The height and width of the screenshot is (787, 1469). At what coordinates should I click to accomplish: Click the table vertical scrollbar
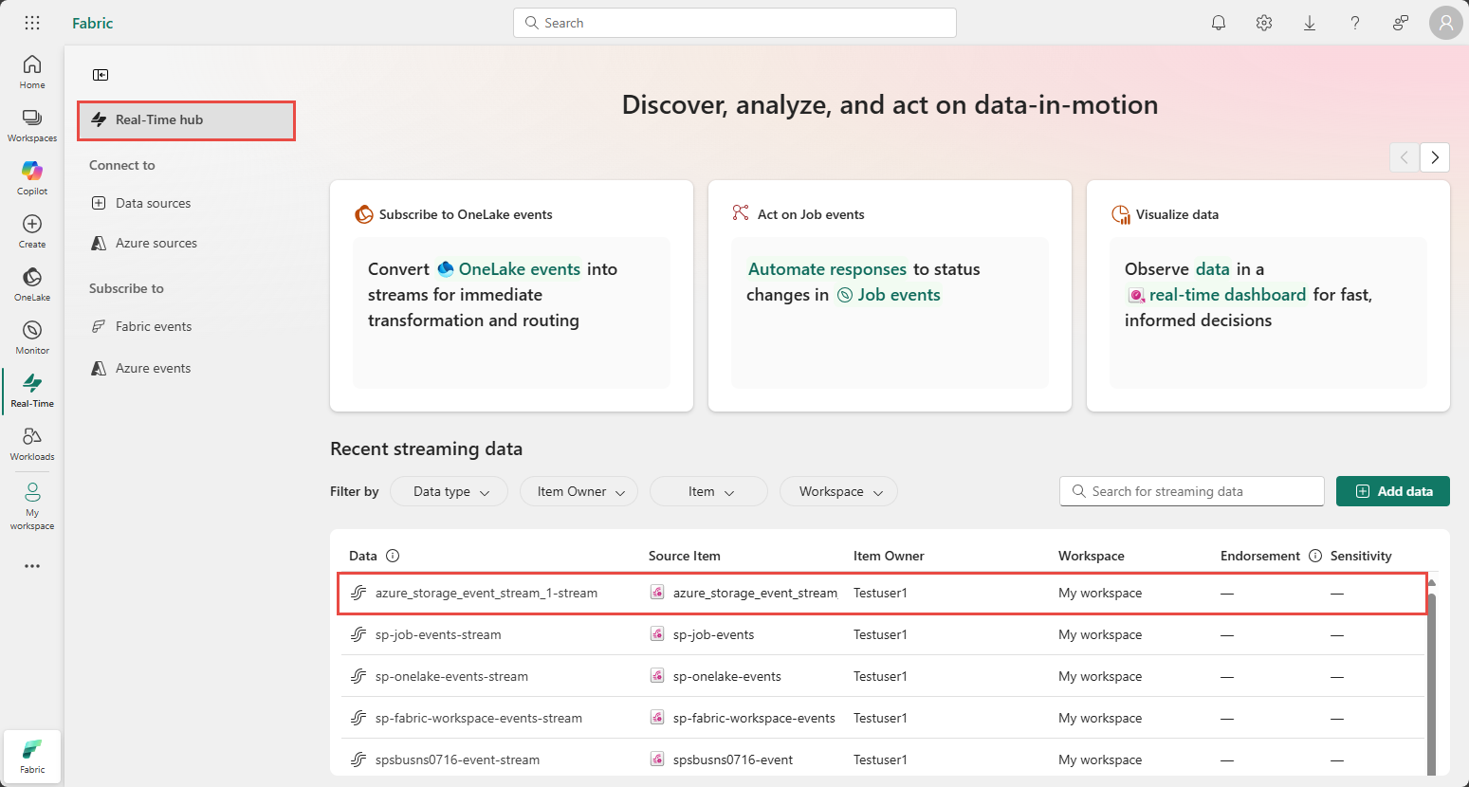point(1432,683)
